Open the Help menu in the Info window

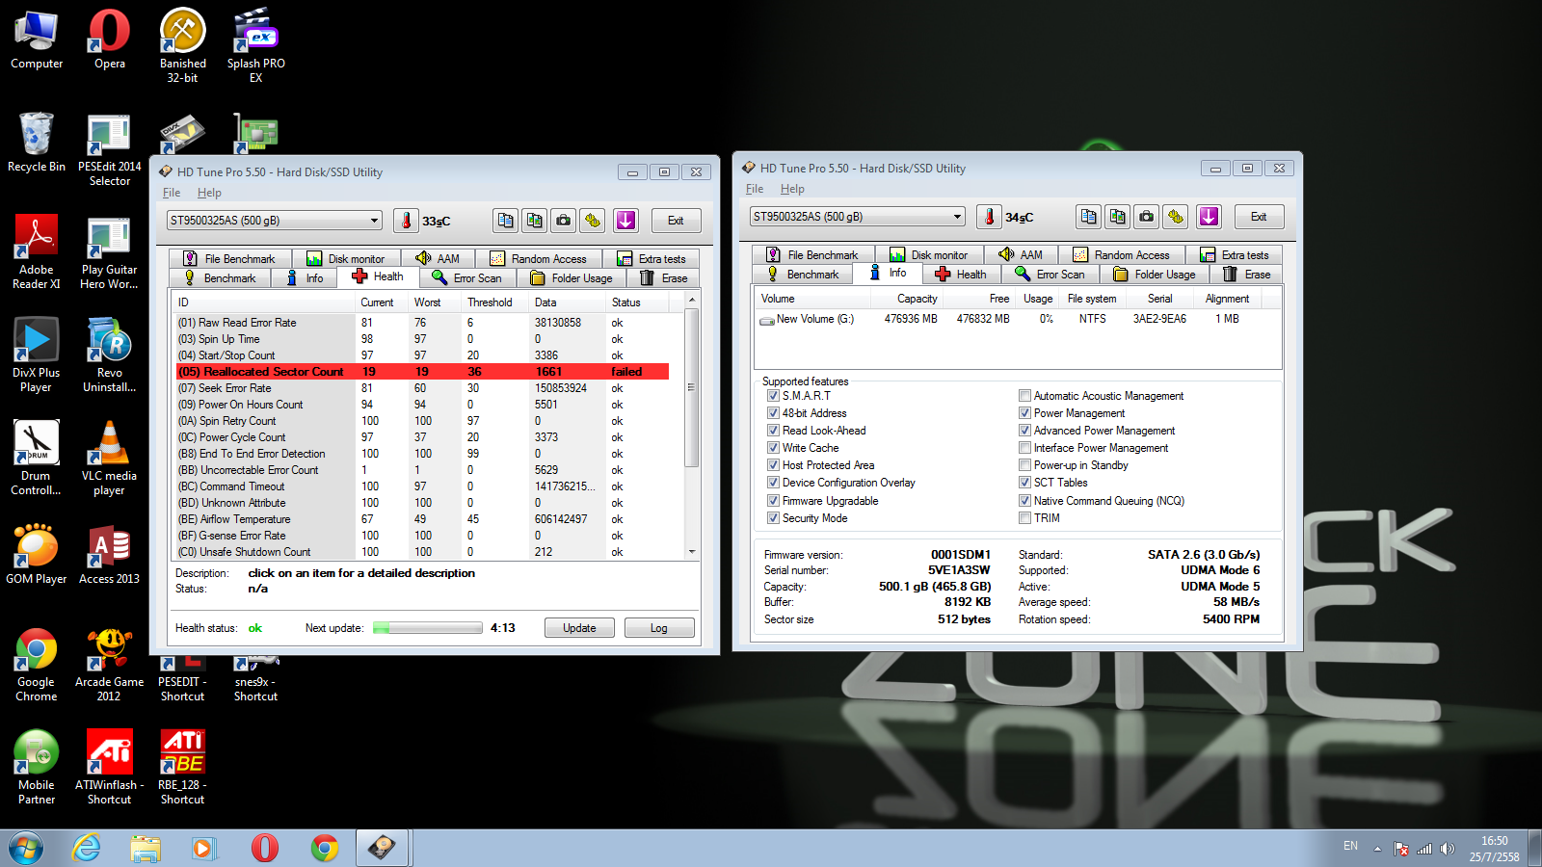(x=792, y=189)
